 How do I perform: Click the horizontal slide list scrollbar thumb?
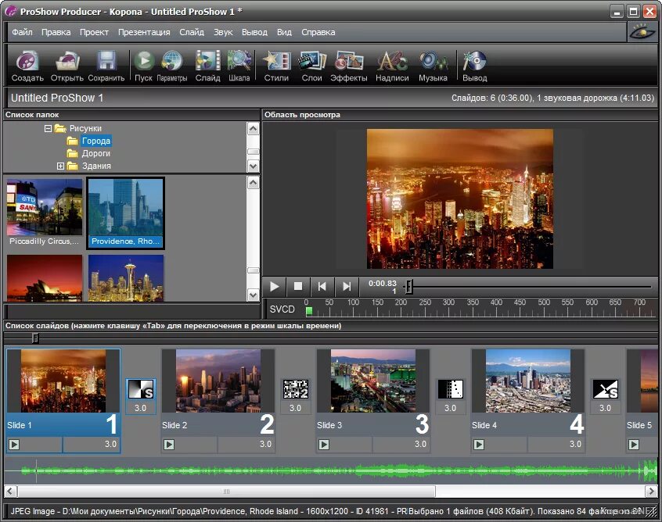[x=226, y=492]
